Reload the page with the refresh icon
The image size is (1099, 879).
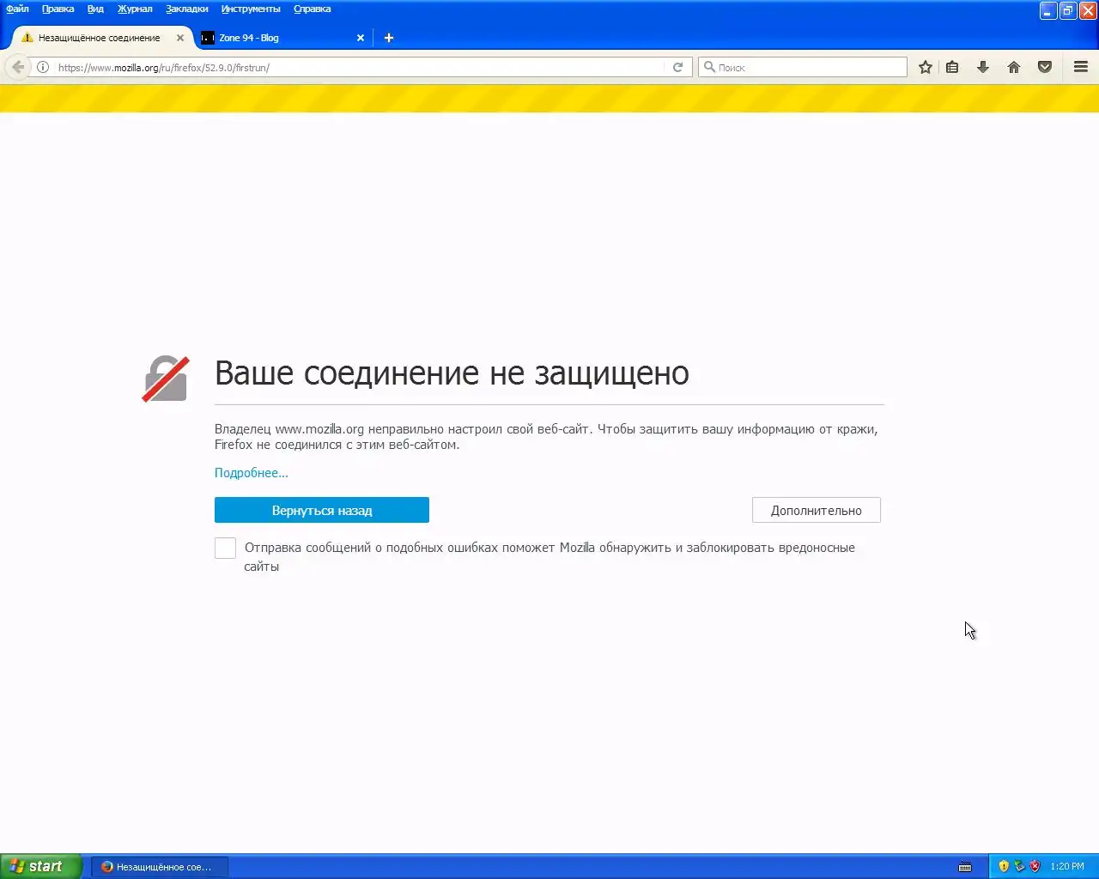point(677,67)
